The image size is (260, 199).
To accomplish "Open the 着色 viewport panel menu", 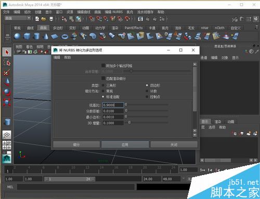I will point(29,46).
